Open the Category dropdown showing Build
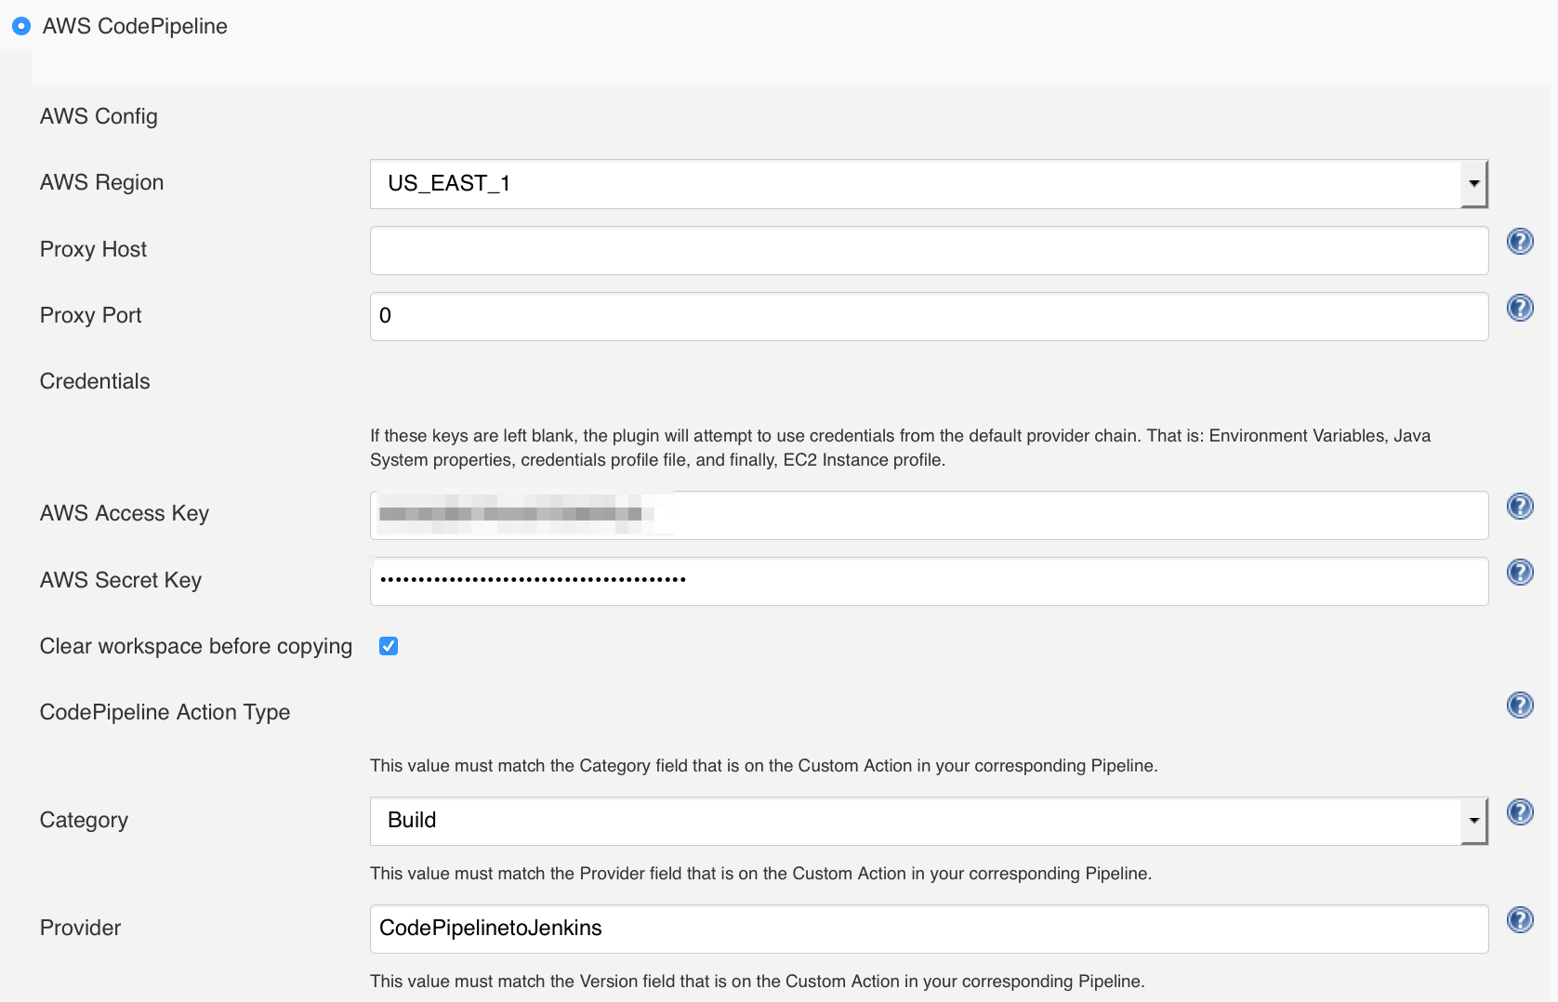 [x=929, y=821]
